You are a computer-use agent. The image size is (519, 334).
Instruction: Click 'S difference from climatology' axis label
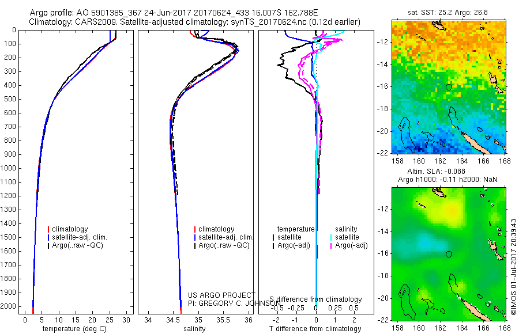click(315, 299)
